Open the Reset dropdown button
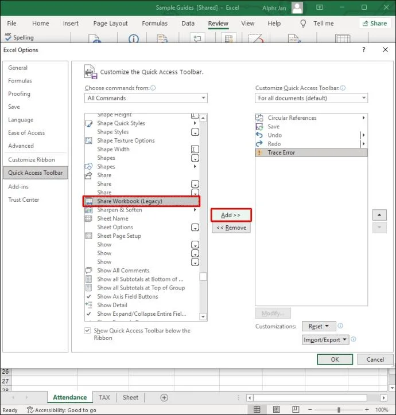Viewport: 396px width, 415px height. (319, 326)
